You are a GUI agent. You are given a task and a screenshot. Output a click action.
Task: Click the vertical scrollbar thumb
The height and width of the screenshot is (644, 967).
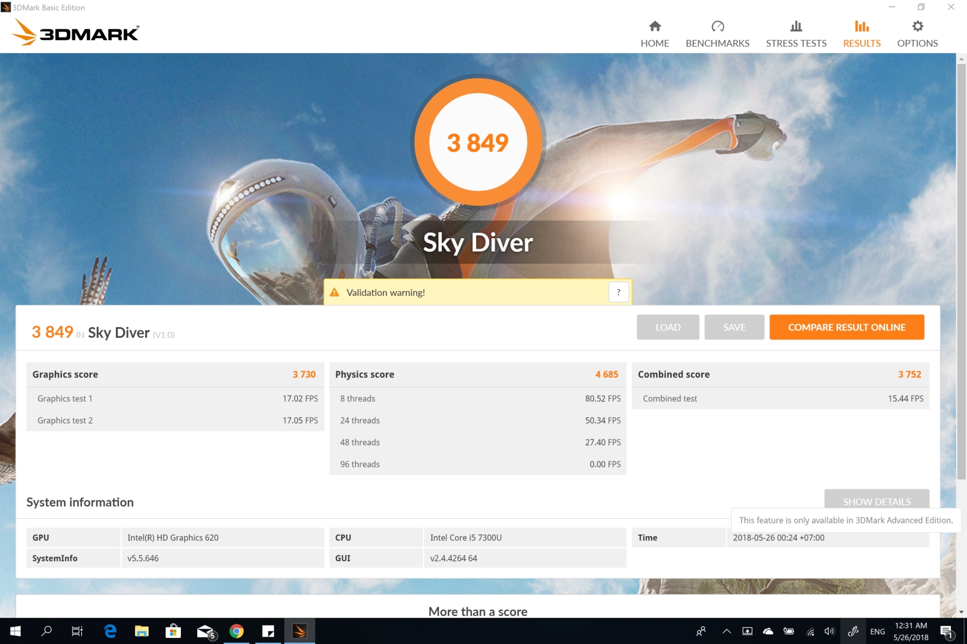(x=961, y=271)
